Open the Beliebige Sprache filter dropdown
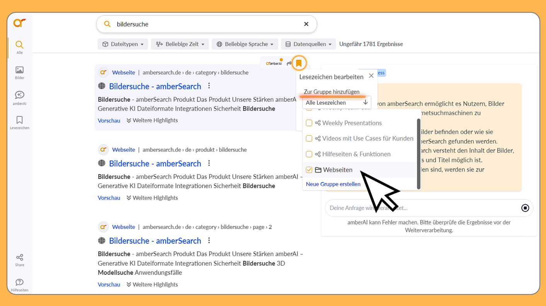Viewport: 546px width, 306px height. pos(245,44)
